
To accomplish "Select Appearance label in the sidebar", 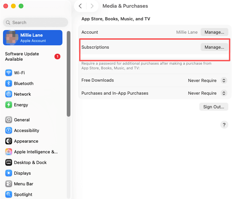I will tap(26, 141).
